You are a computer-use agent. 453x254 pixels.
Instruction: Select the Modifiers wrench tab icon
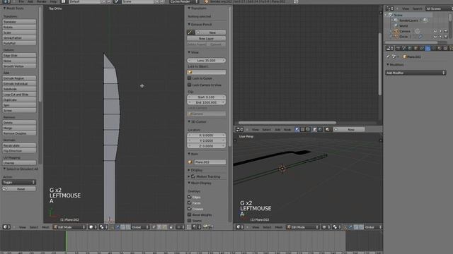tap(428, 49)
